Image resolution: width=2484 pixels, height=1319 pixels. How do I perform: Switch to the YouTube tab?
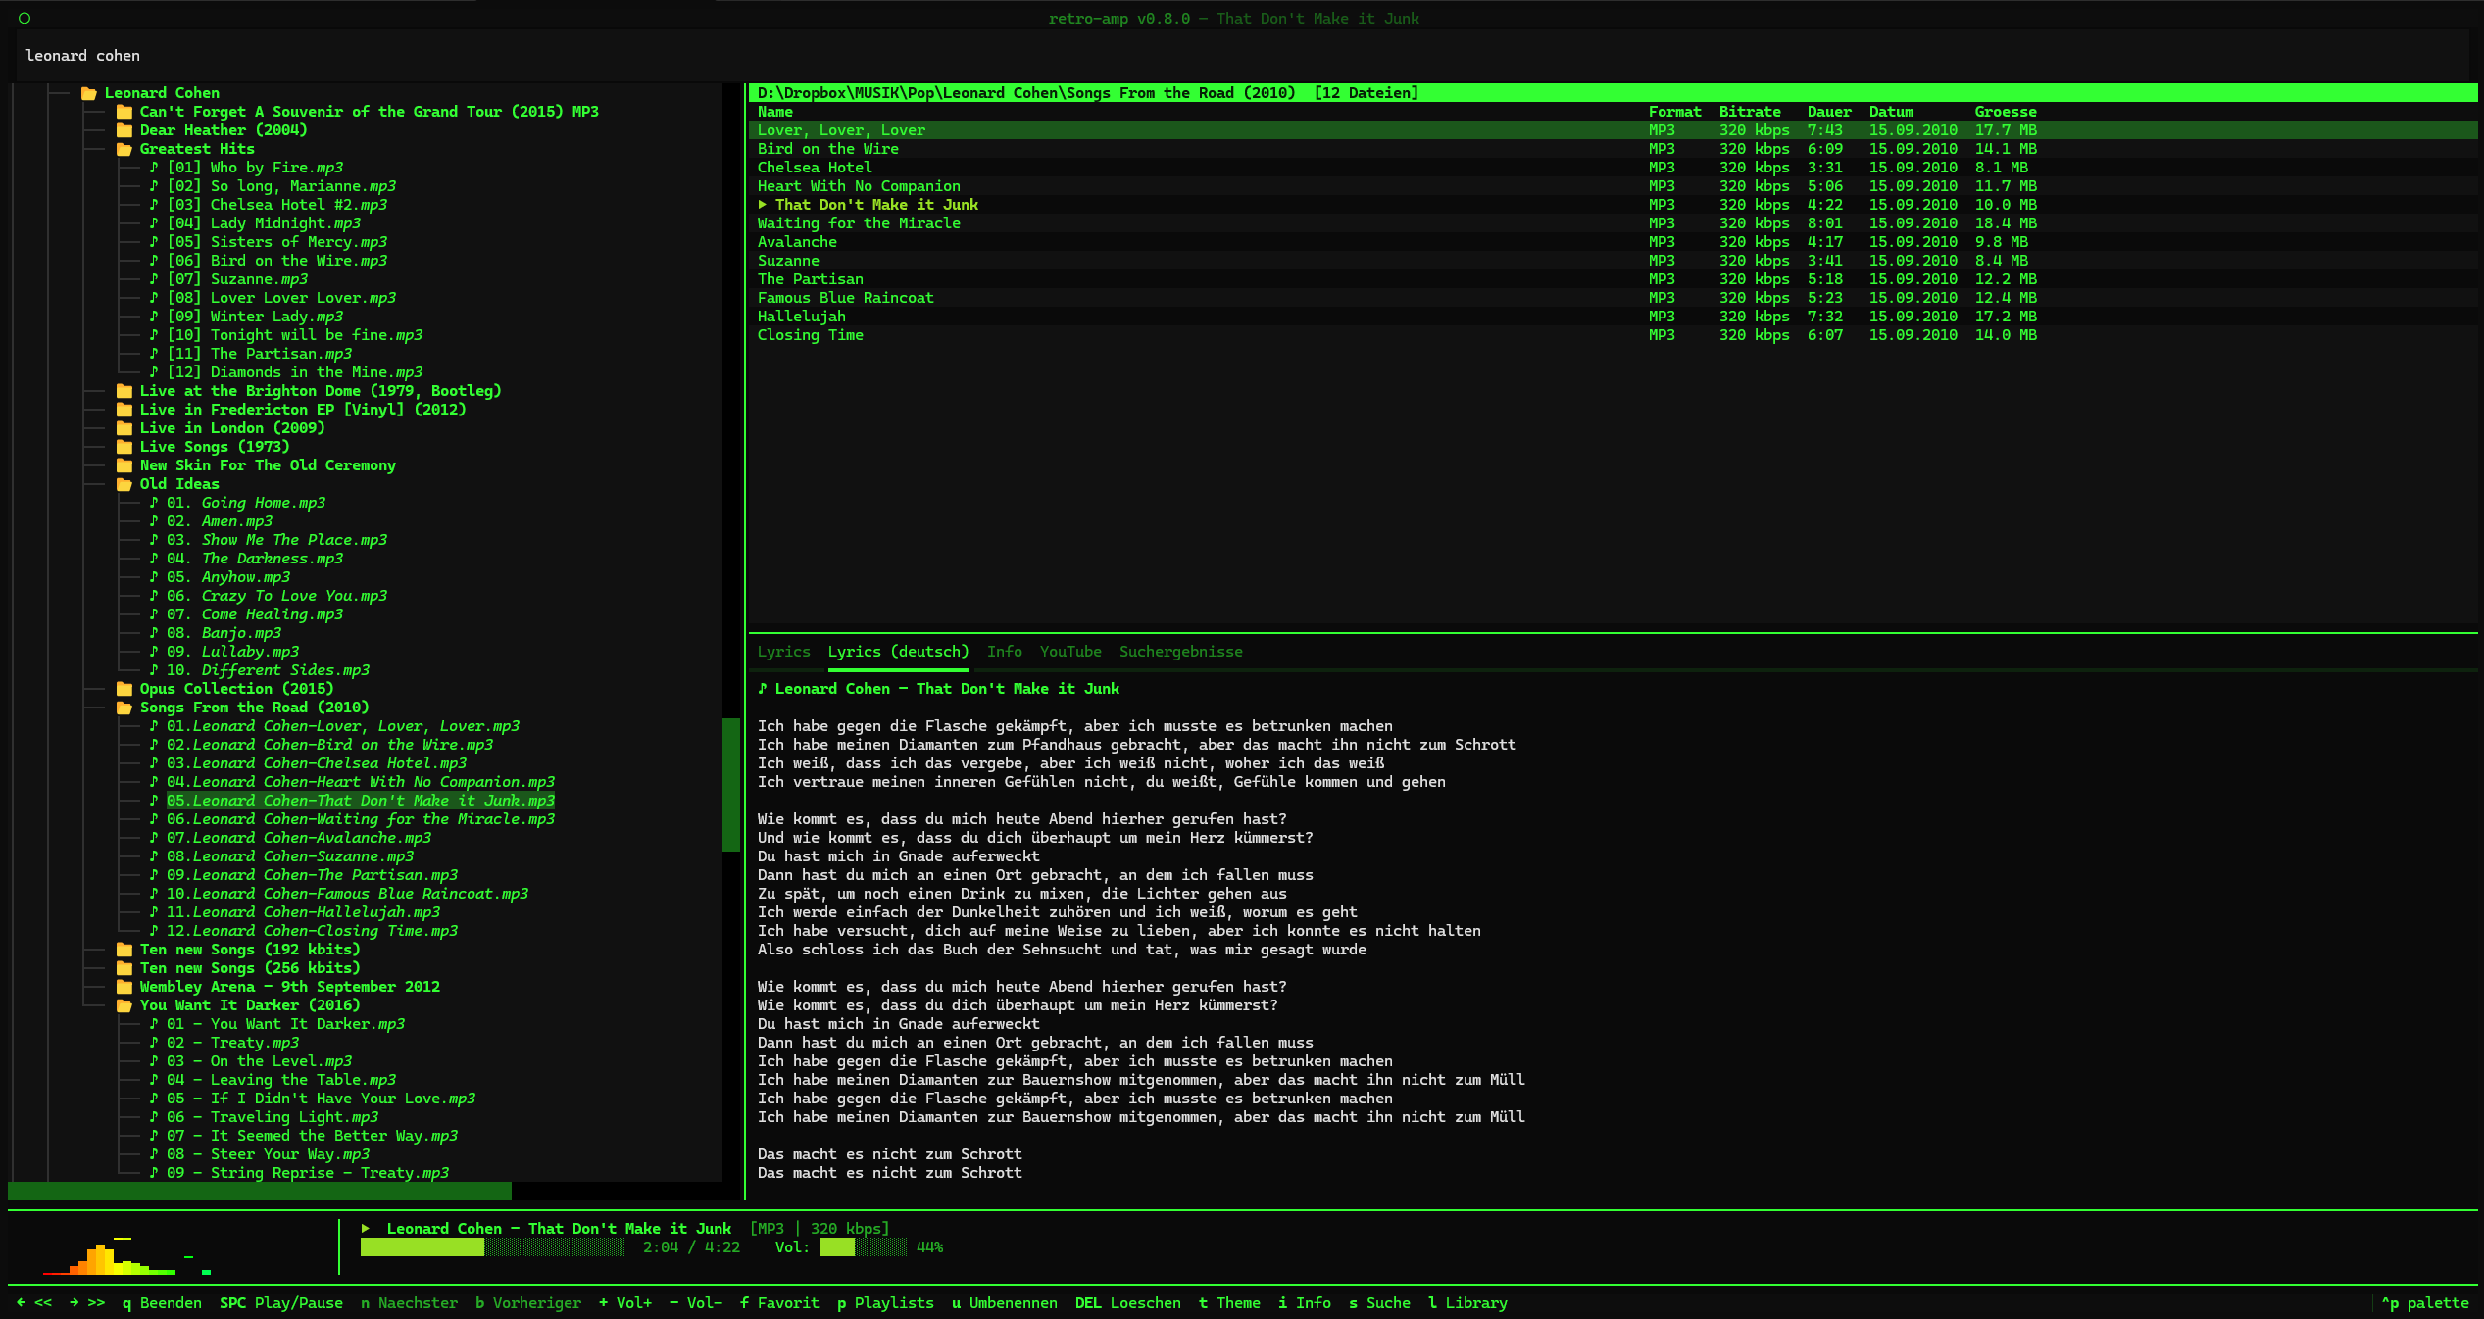[1070, 651]
